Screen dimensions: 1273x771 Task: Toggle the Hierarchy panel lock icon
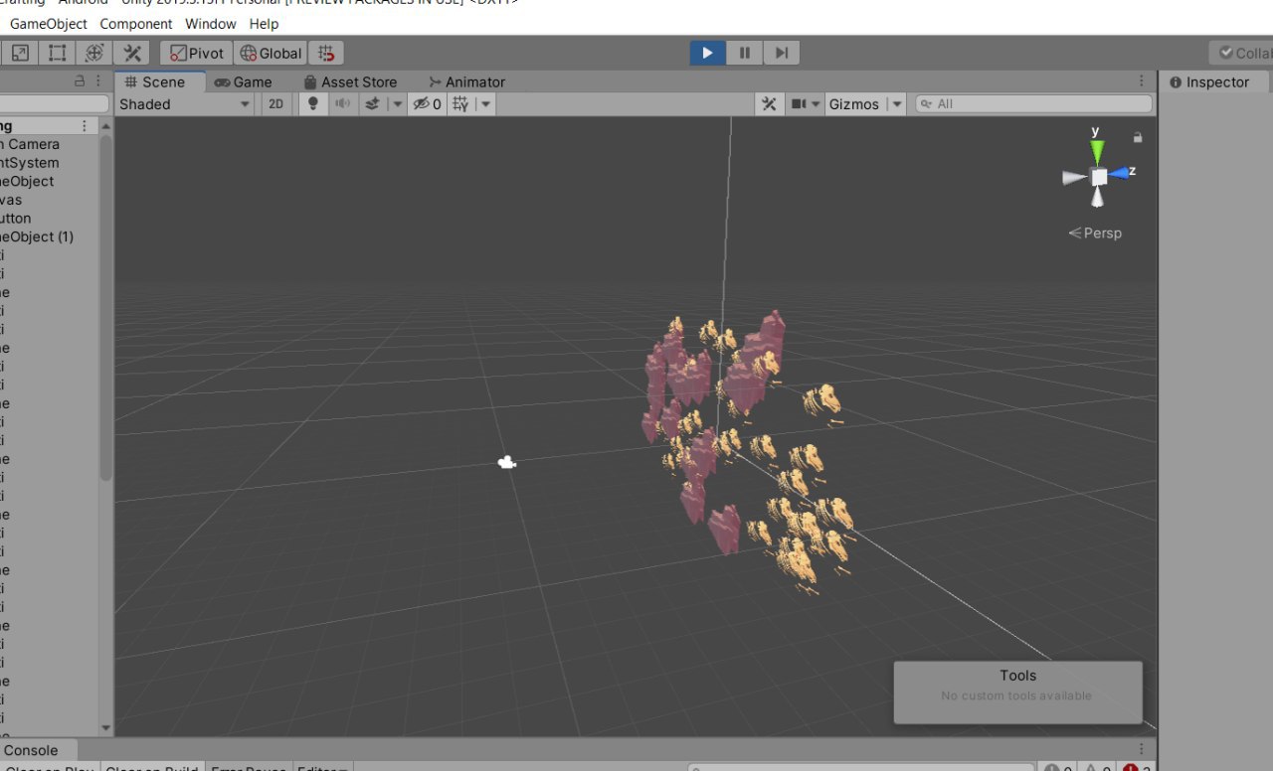coord(80,81)
